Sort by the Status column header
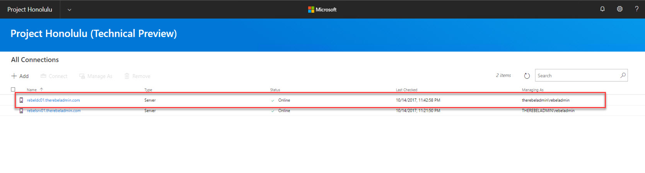The width and height of the screenshot is (645, 173). 275,90
